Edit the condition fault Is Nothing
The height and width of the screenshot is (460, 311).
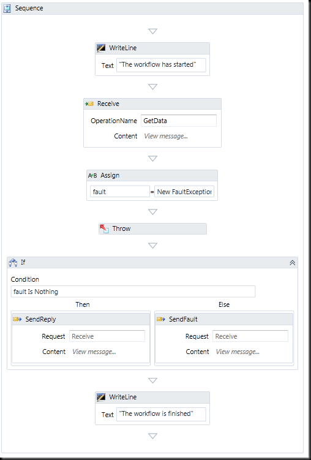[133, 292]
